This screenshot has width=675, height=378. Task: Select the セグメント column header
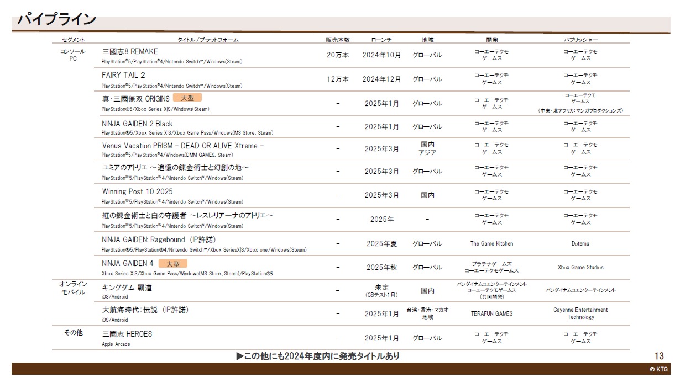[x=74, y=40]
